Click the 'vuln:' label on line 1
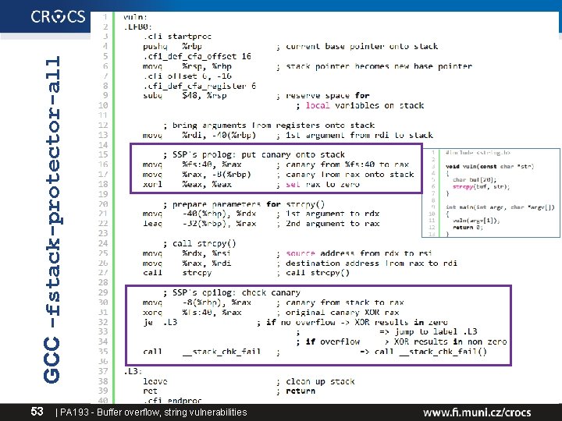562x421 pixels. pos(135,17)
